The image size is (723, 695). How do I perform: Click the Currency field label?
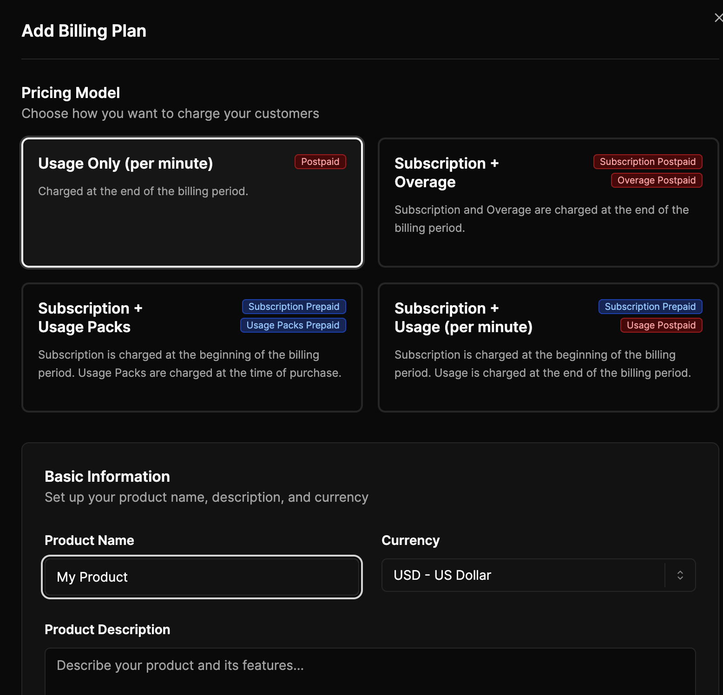point(410,540)
